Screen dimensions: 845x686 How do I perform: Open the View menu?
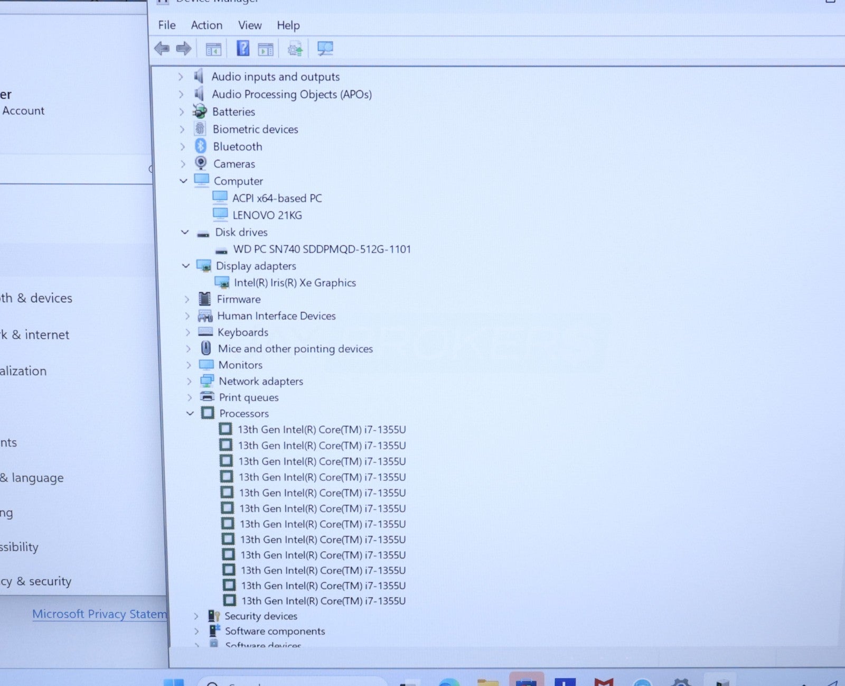point(249,25)
